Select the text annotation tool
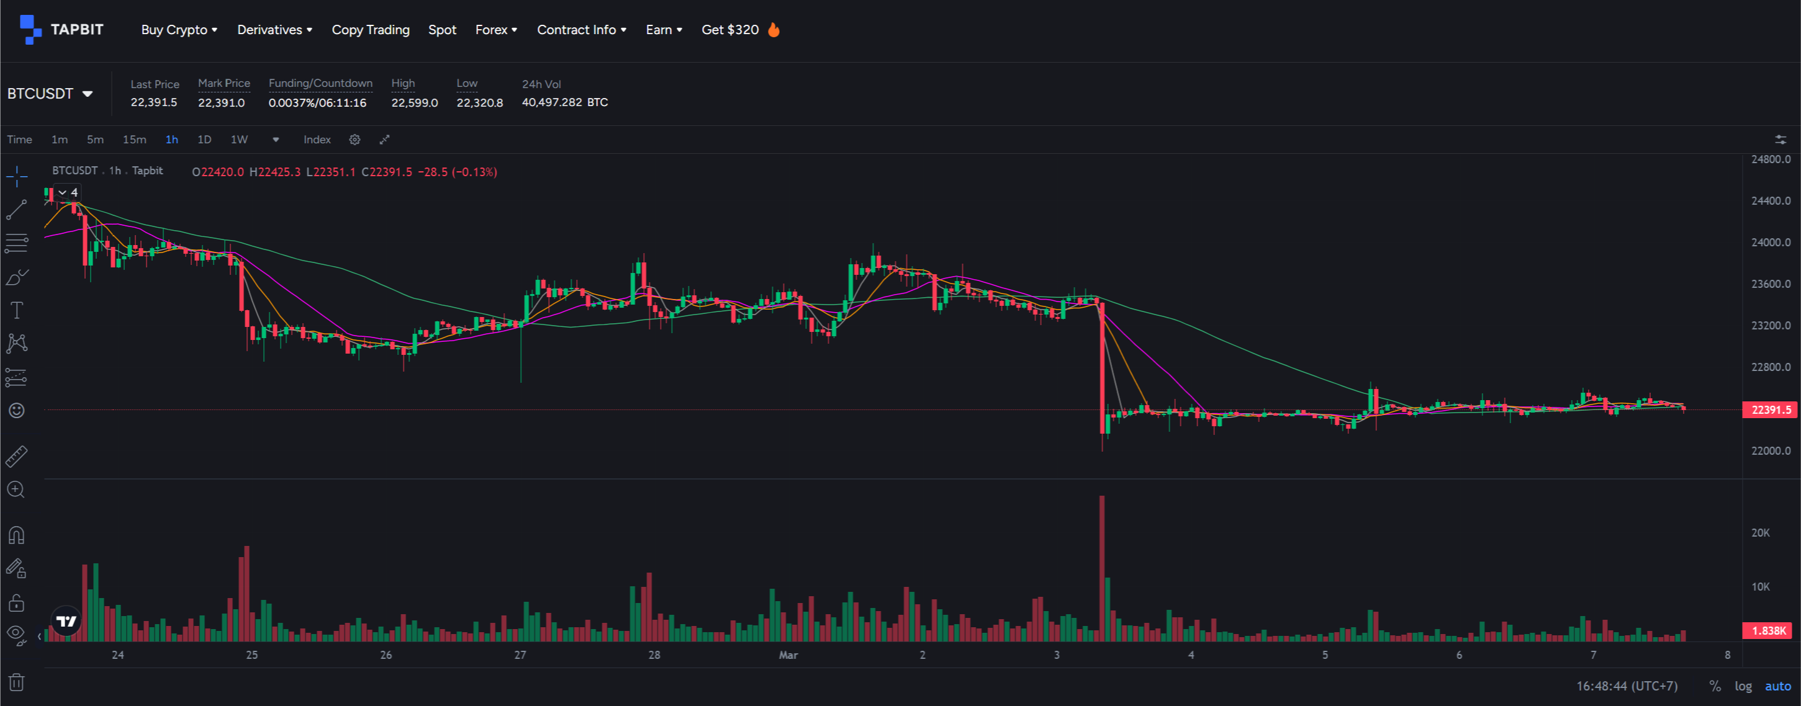The height and width of the screenshot is (706, 1801). [16, 310]
